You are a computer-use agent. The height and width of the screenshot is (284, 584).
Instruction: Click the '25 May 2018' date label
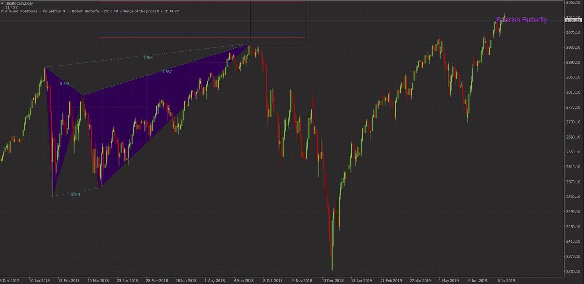(157, 281)
